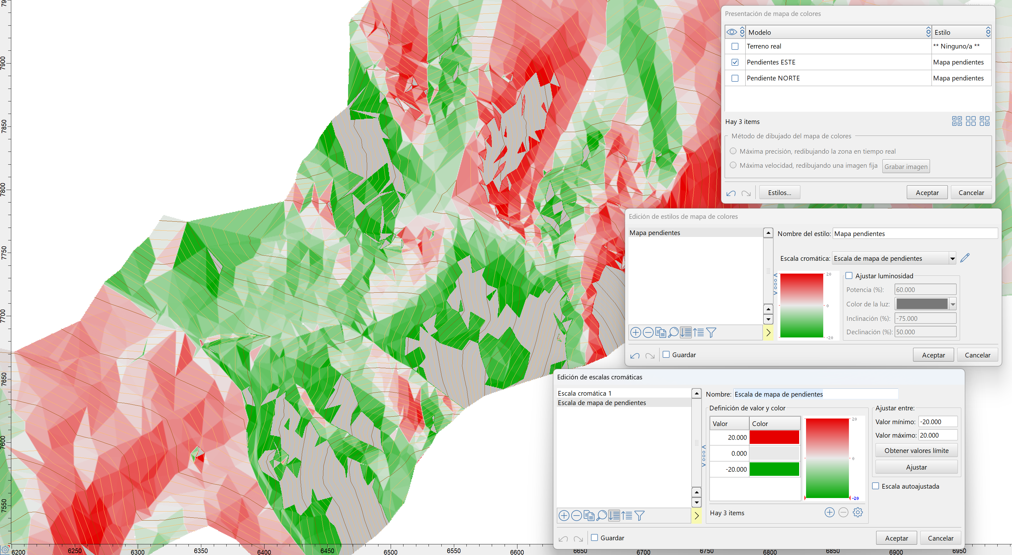Open the Escala cromática dropdown

pyautogui.click(x=952, y=259)
